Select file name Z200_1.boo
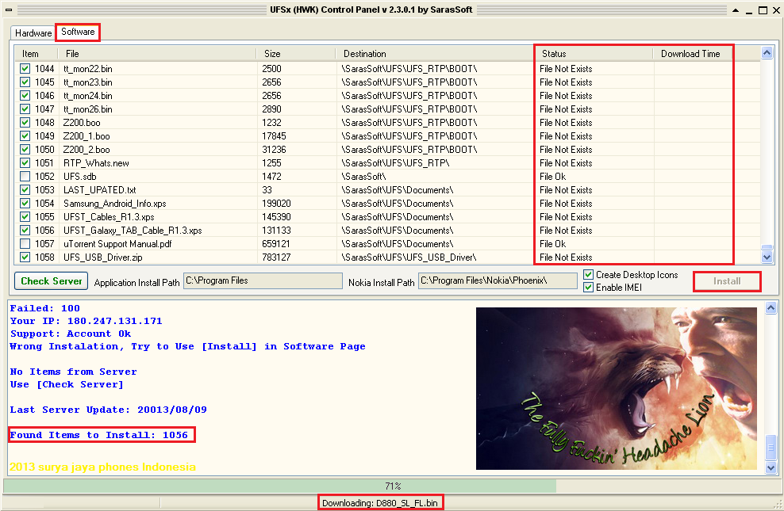Viewport: 784px width, 511px height. pos(86,136)
